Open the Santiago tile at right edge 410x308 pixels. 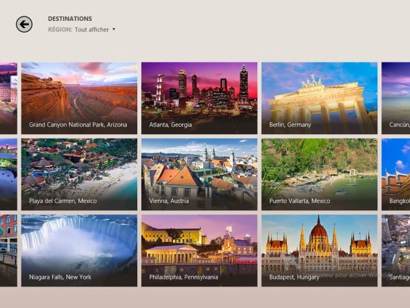click(396, 251)
